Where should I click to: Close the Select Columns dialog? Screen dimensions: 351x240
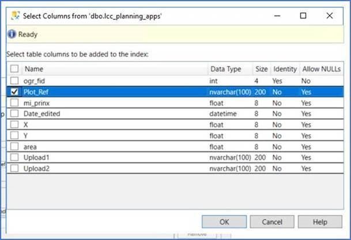point(330,16)
